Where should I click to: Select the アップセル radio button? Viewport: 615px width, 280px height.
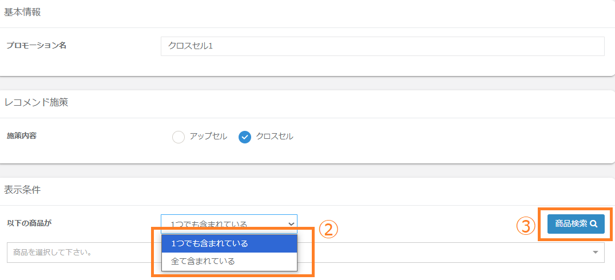(178, 137)
